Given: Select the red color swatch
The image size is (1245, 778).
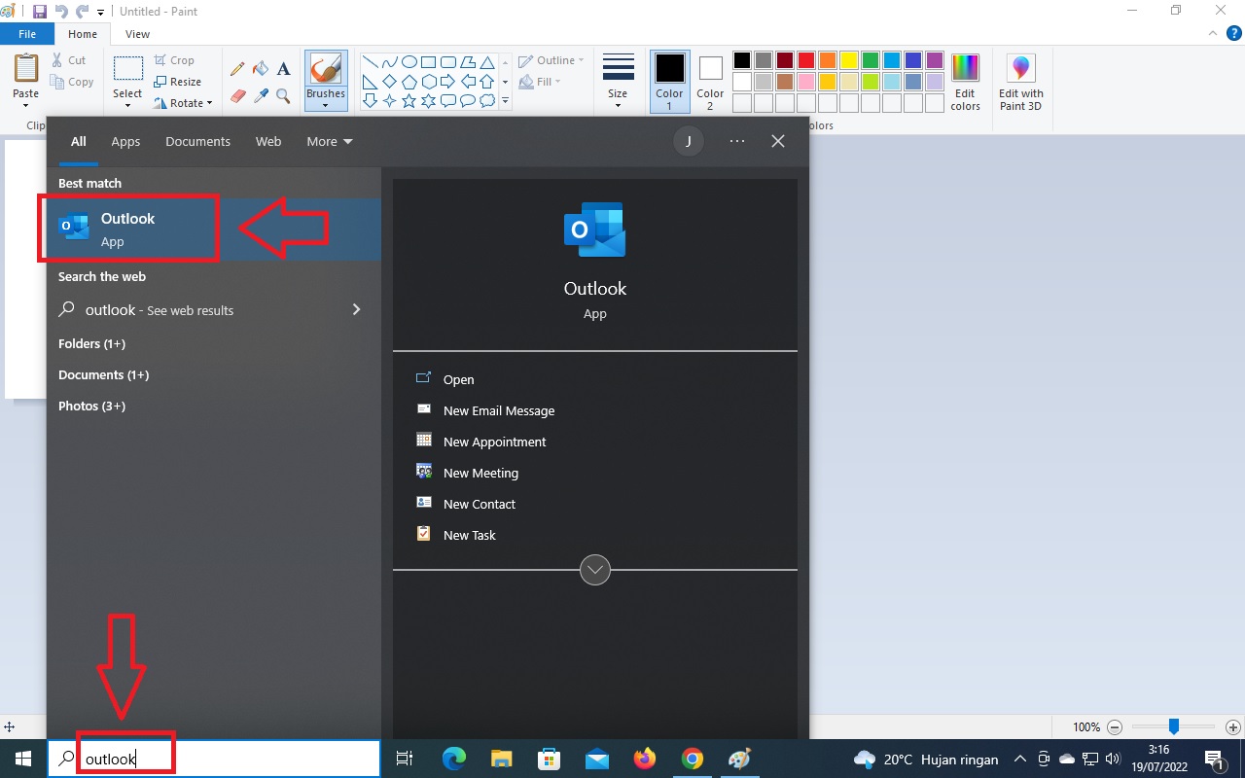Looking at the screenshot, I should pos(805,60).
